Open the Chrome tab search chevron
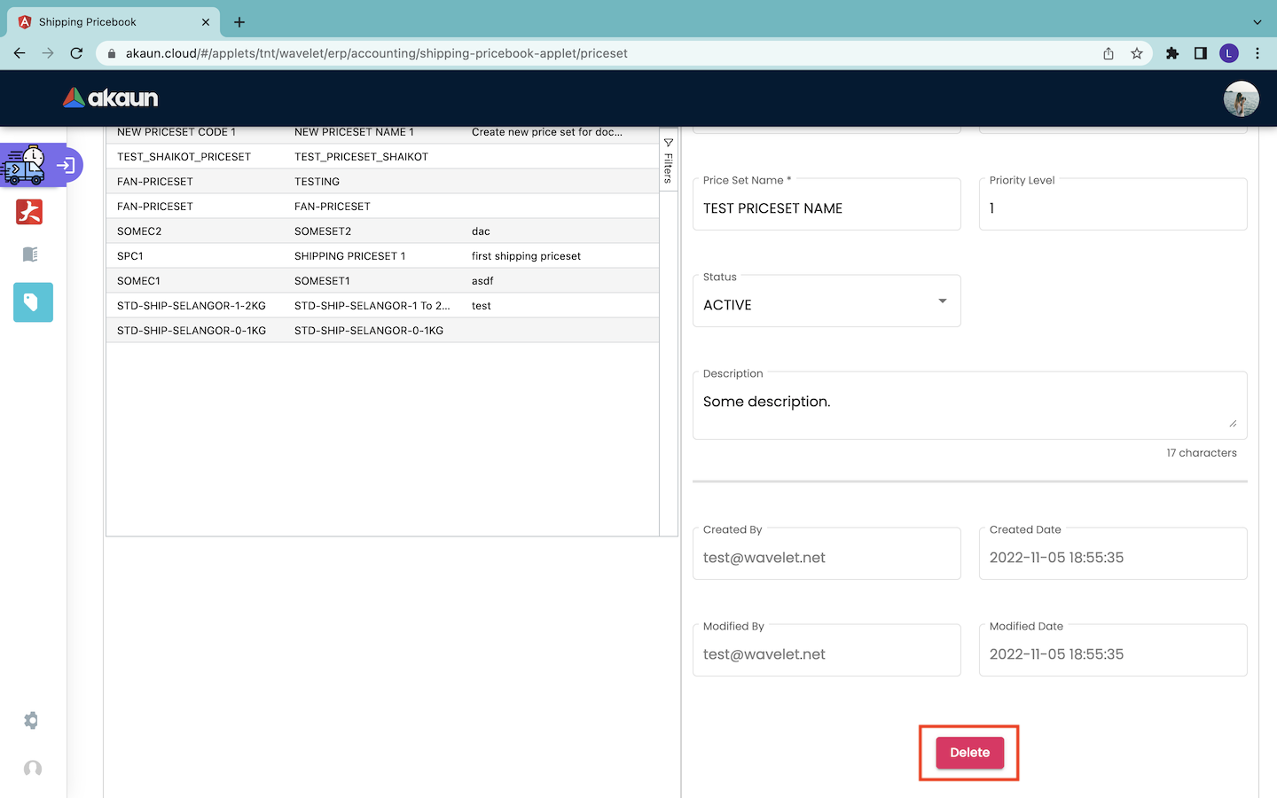Image resolution: width=1277 pixels, height=798 pixels. [1257, 22]
